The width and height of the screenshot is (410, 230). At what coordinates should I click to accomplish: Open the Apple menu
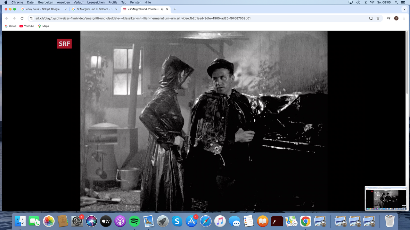click(5, 2)
